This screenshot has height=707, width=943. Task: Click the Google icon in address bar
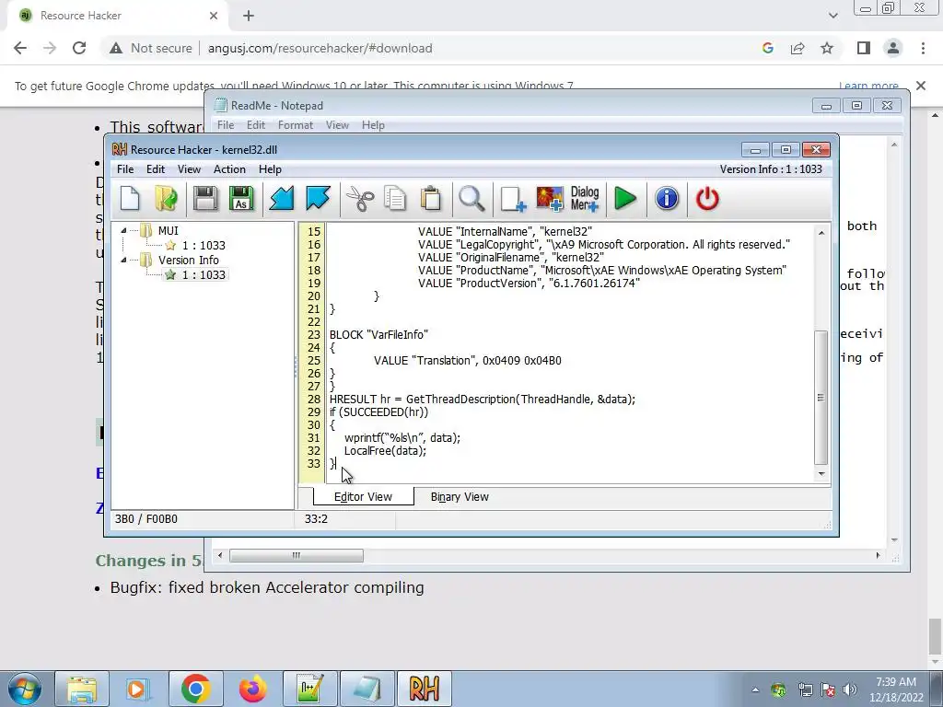coord(767,48)
